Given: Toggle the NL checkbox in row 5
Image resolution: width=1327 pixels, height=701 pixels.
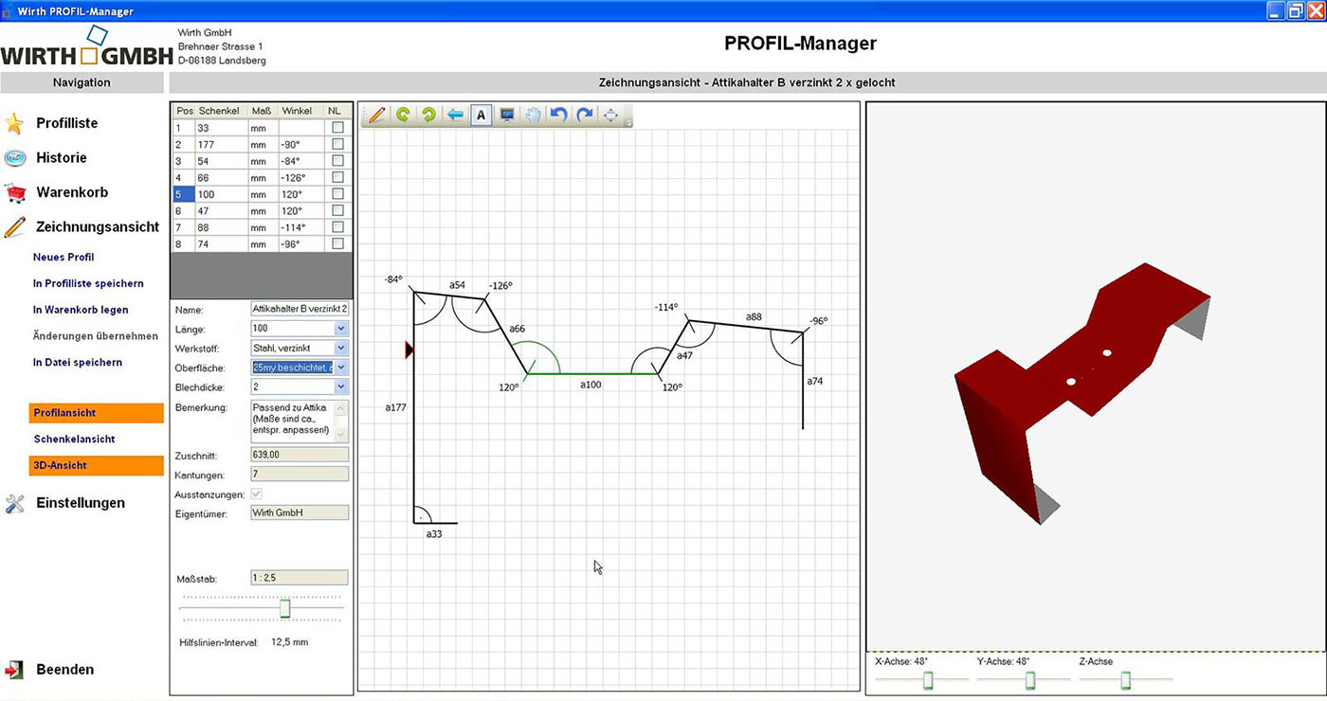Looking at the screenshot, I should point(337,194).
